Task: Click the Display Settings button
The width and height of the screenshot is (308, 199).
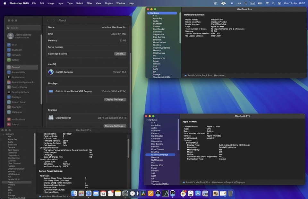Action: [x=115, y=100]
